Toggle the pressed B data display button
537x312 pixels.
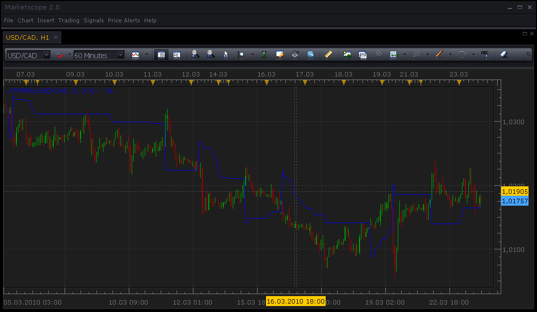(161, 55)
